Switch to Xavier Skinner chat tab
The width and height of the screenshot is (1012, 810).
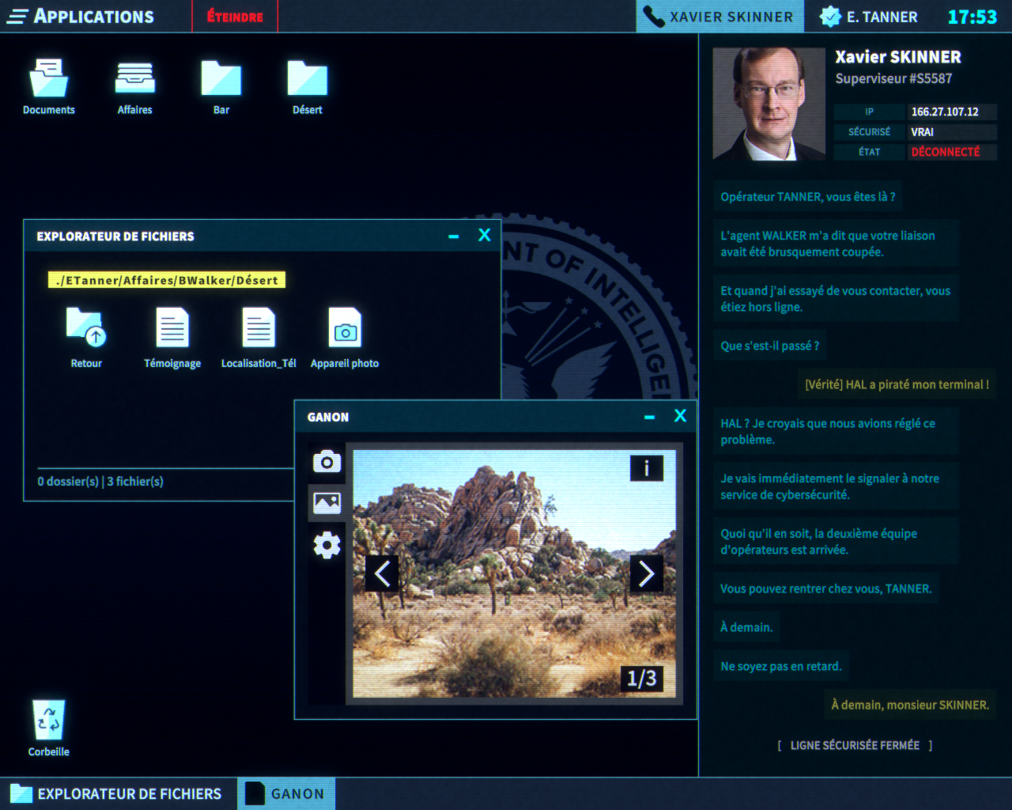click(x=719, y=17)
